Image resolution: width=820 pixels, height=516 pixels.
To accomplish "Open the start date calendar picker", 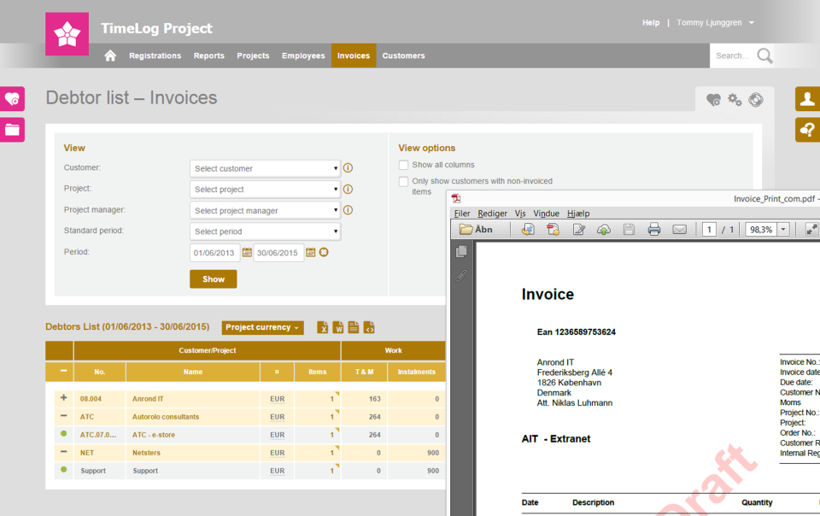I will click(247, 253).
